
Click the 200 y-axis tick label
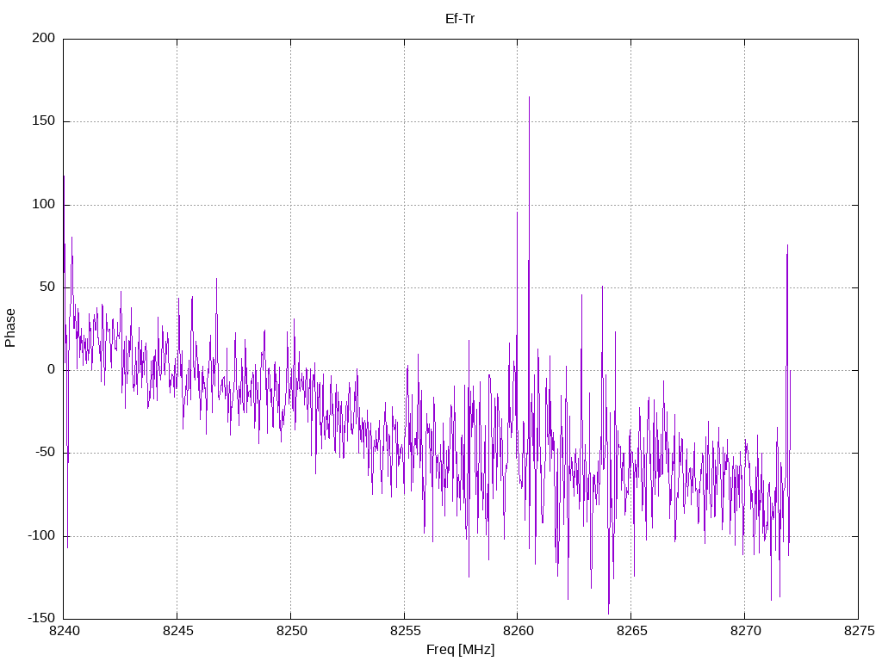point(43,38)
